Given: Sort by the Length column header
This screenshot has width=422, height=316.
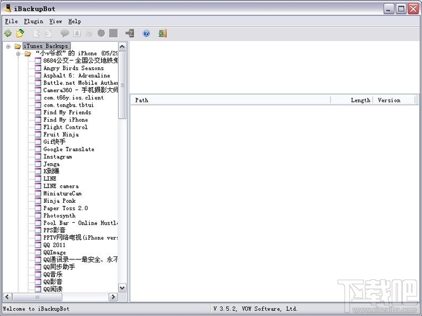Looking at the screenshot, I should click(x=351, y=101).
